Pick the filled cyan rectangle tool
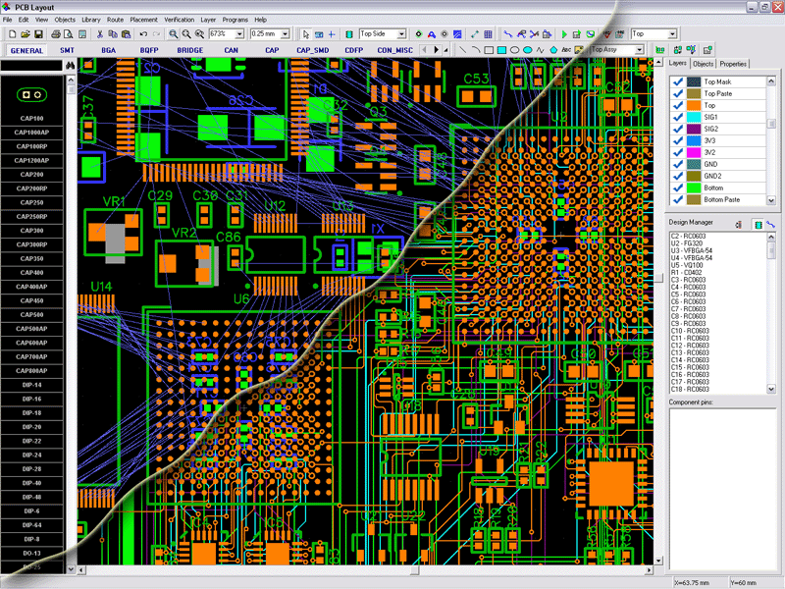 coord(501,50)
